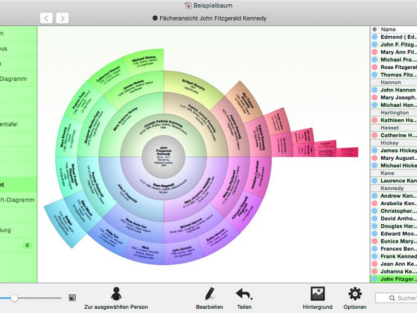Select Andrew Ken... in the list
The image size is (417, 313).
394,196
